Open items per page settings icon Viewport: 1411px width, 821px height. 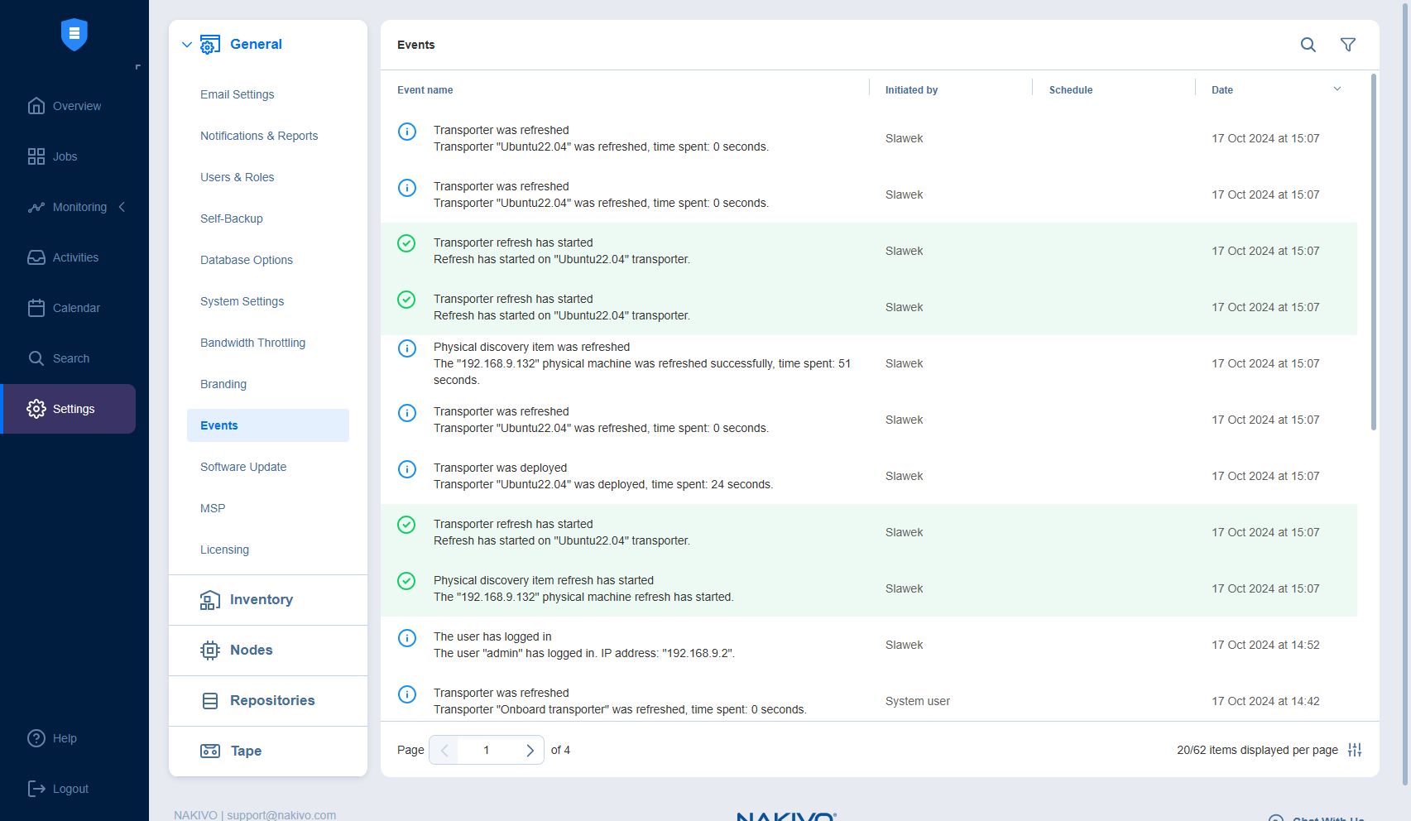point(1354,750)
